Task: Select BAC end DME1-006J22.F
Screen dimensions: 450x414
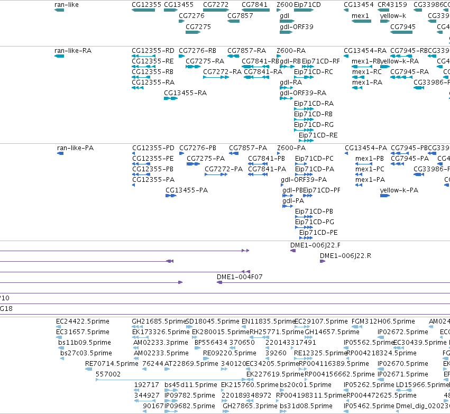Action: (x=293, y=251)
